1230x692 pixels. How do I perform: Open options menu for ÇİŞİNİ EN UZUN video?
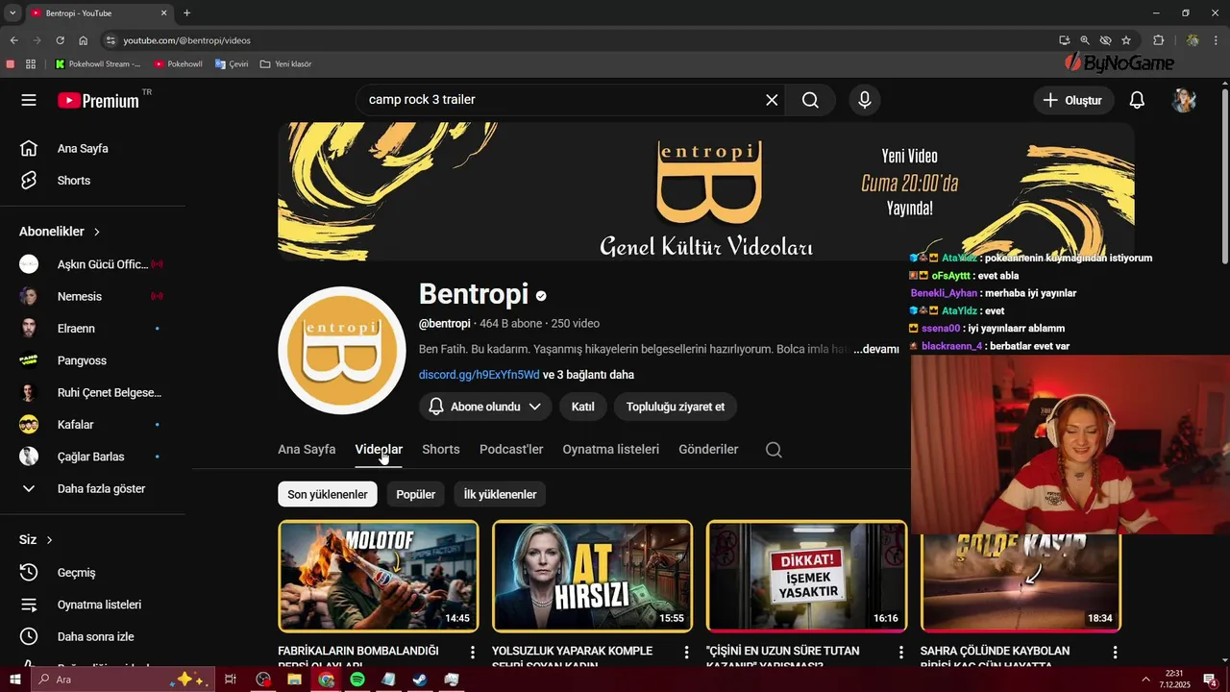pos(900,652)
